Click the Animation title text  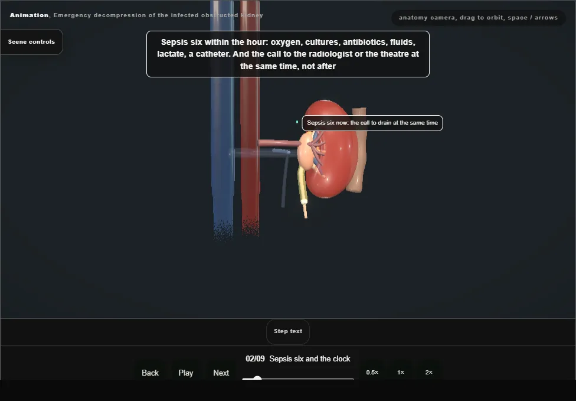tap(136, 15)
